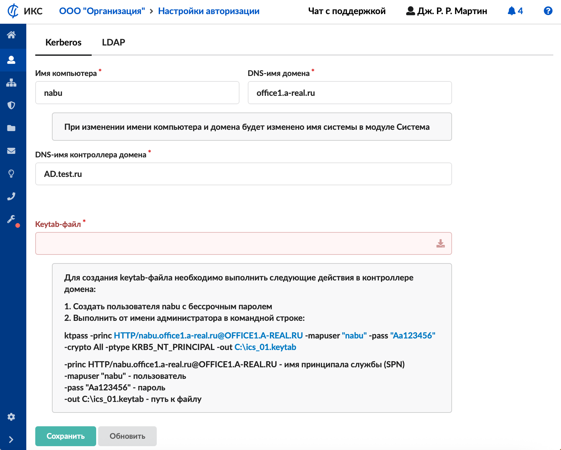This screenshot has height=450, width=561.
Task: Open the folder file storage section
Action: tap(12, 128)
